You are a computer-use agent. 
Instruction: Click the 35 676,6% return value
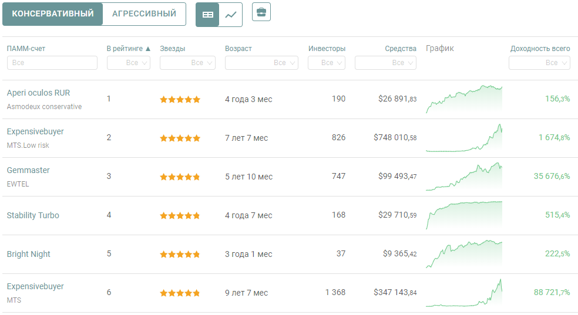coord(552,176)
